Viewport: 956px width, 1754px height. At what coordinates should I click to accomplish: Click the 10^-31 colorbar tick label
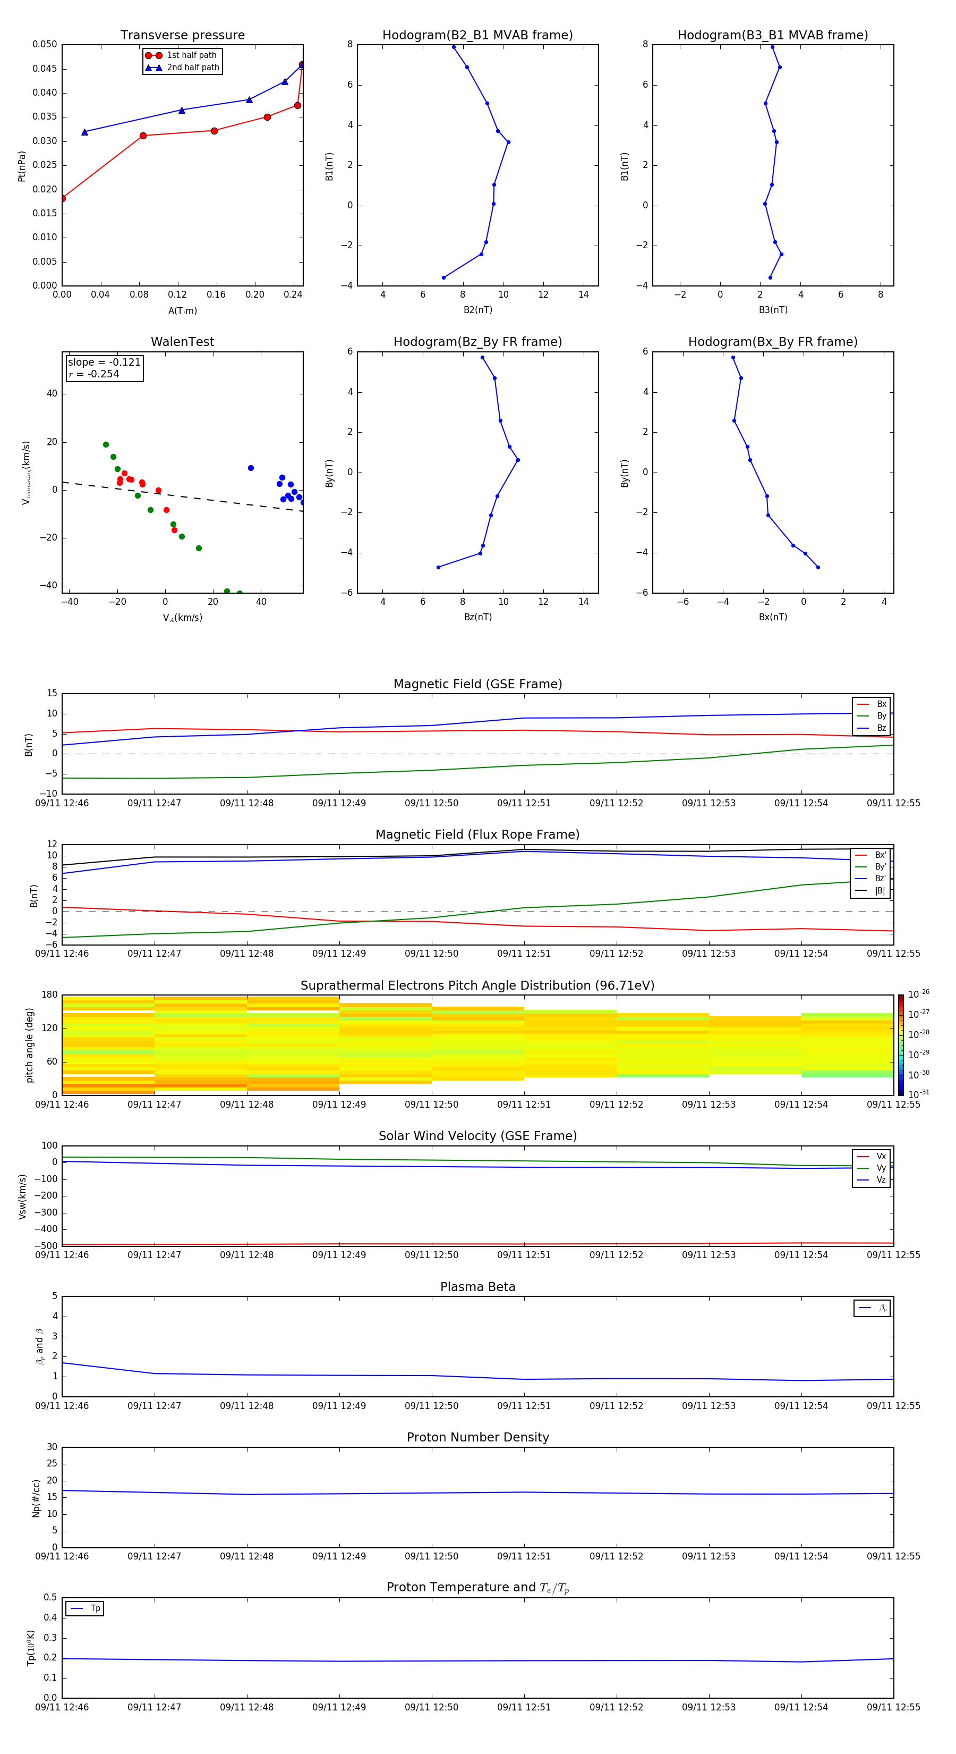pyautogui.click(x=919, y=1094)
